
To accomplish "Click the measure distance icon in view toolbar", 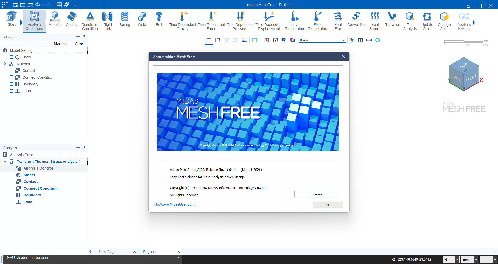I will pyautogui.click(x=369, y=40).
